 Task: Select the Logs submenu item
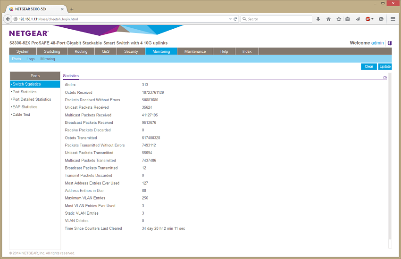coord(31,59)
